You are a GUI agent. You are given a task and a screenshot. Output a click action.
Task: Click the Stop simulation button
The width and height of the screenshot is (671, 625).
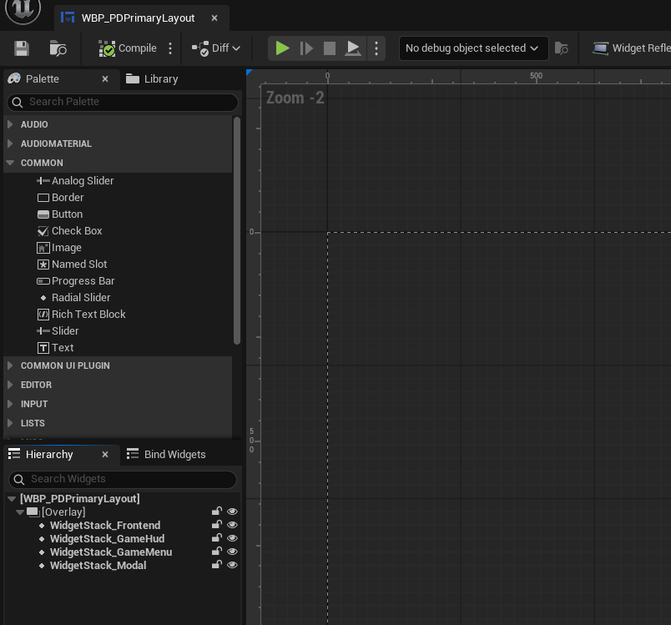330,48
